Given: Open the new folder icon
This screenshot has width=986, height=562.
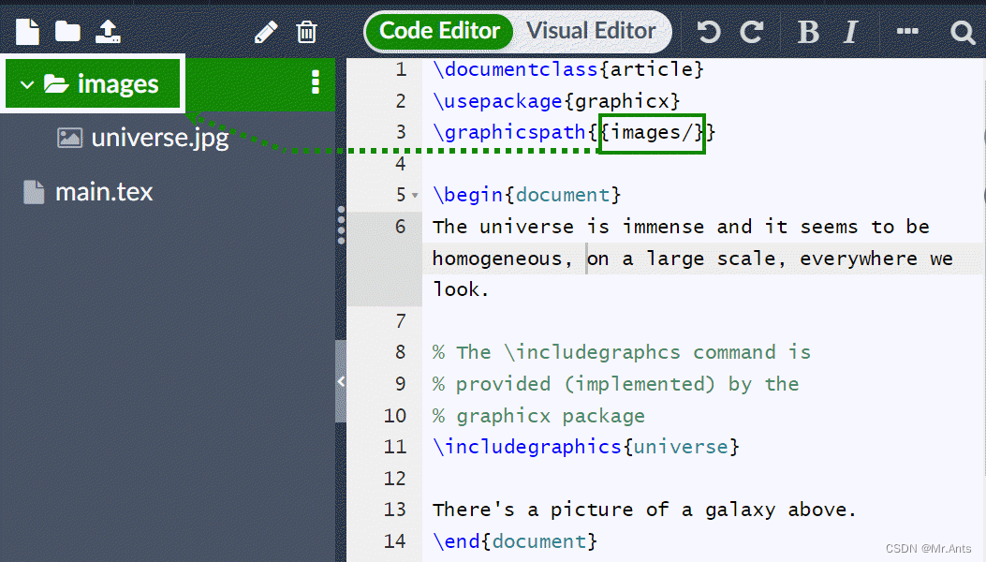Looking at the screenshot, I should tap(66, 31).
